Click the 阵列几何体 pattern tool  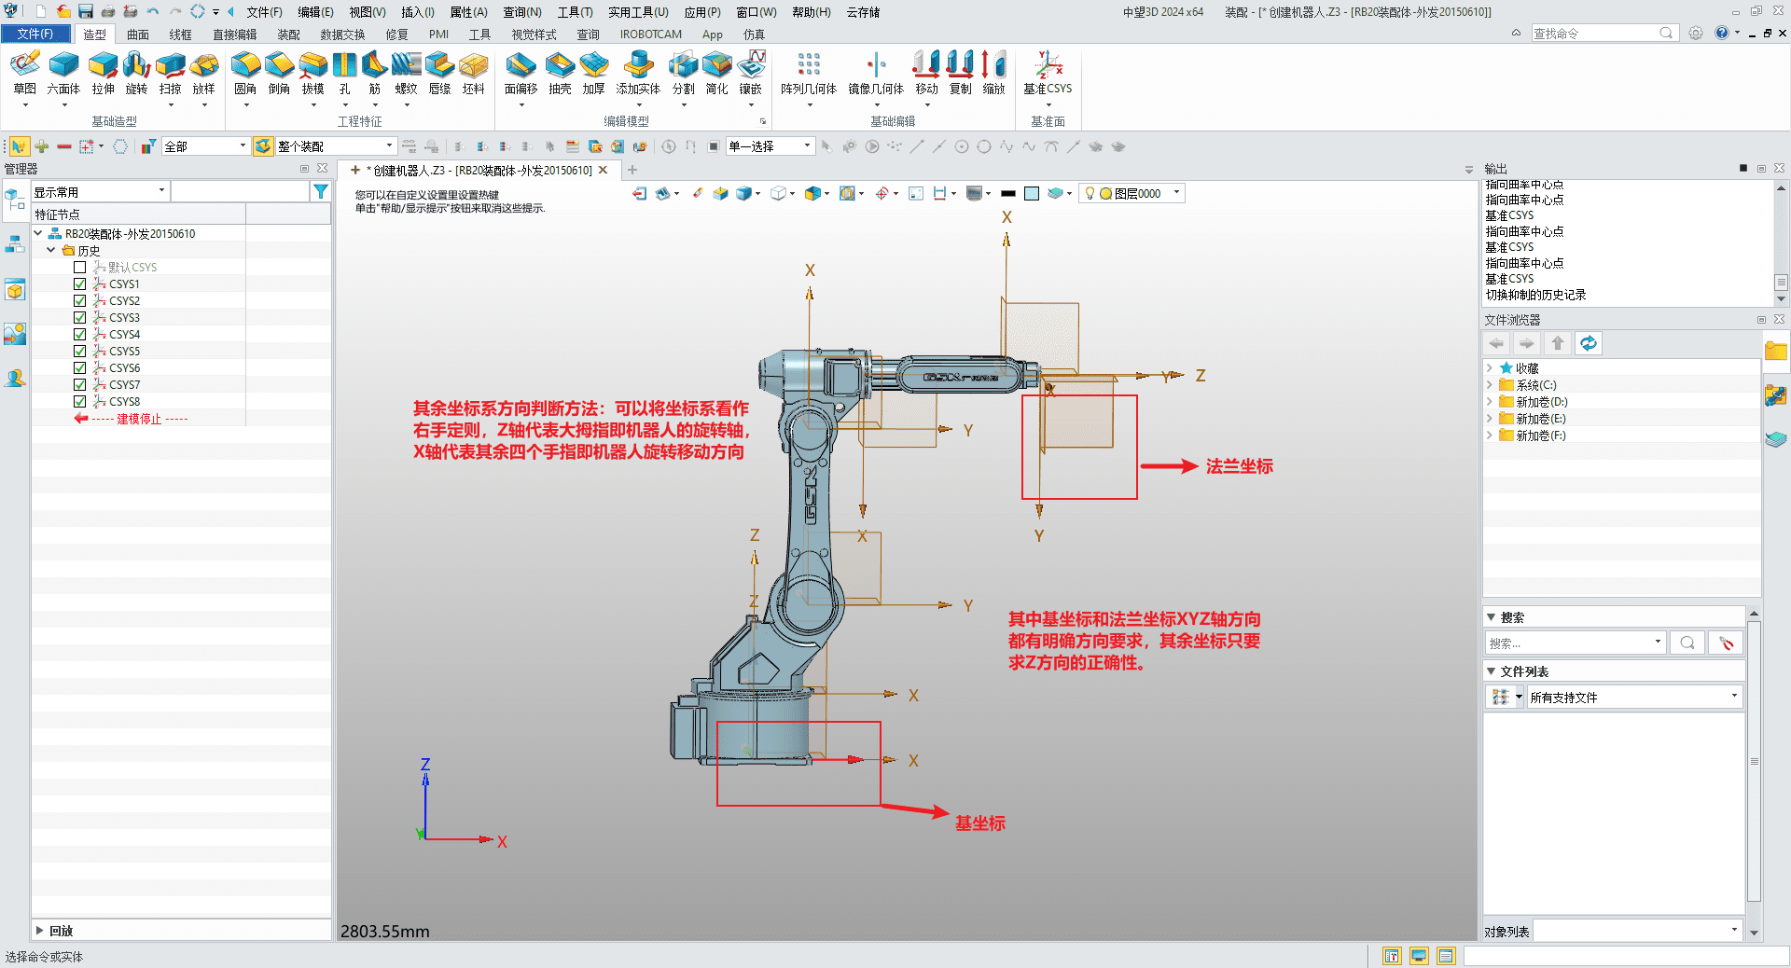pos(809,73)
